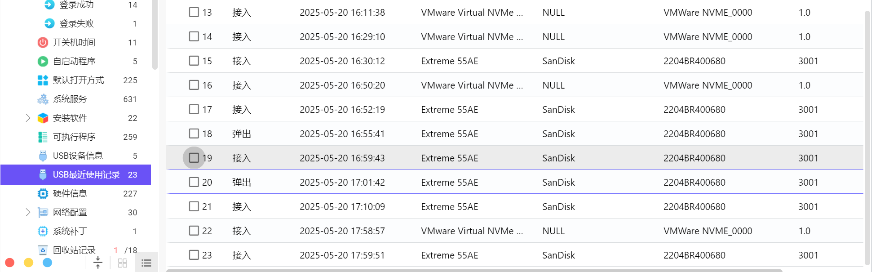This screenshot has height=272, width=880.
Task: Expand the 网络配置 tree node
Action: 28,212
